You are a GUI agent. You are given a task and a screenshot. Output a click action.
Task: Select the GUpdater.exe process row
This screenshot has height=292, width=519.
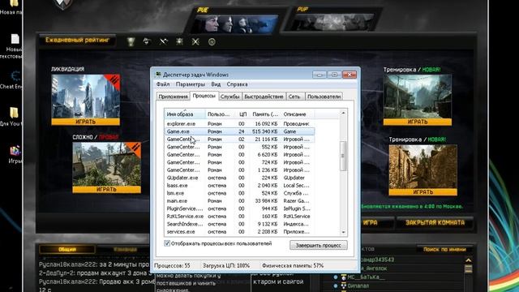pyautogui.click(x=239, y=178)
